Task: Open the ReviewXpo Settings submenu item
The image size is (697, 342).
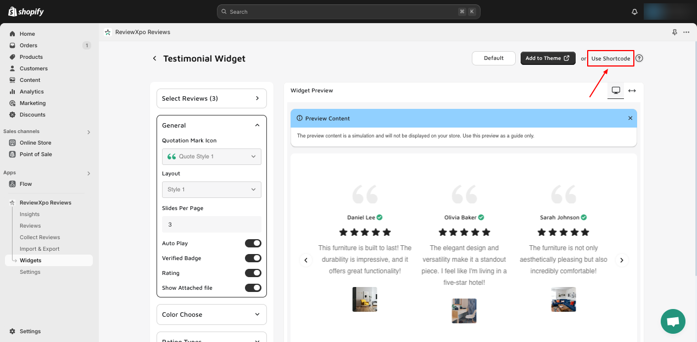Action: tap(30, 272)
